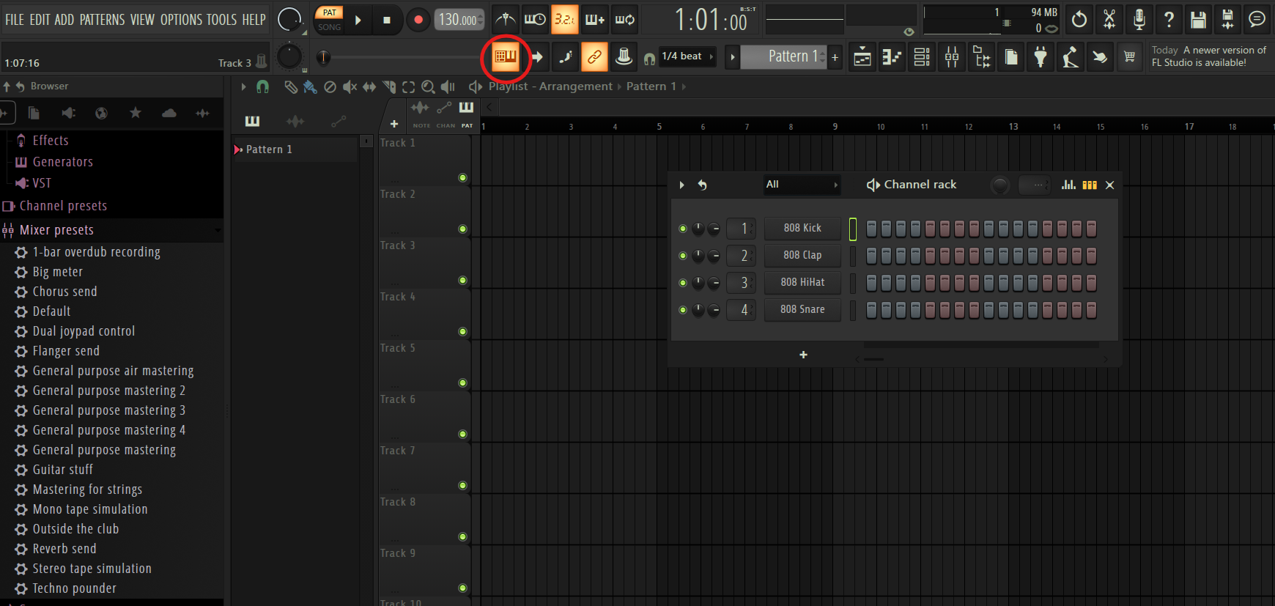Open the shopping cart store icon
1275x606 pixels.
[x=1130, y=56]
